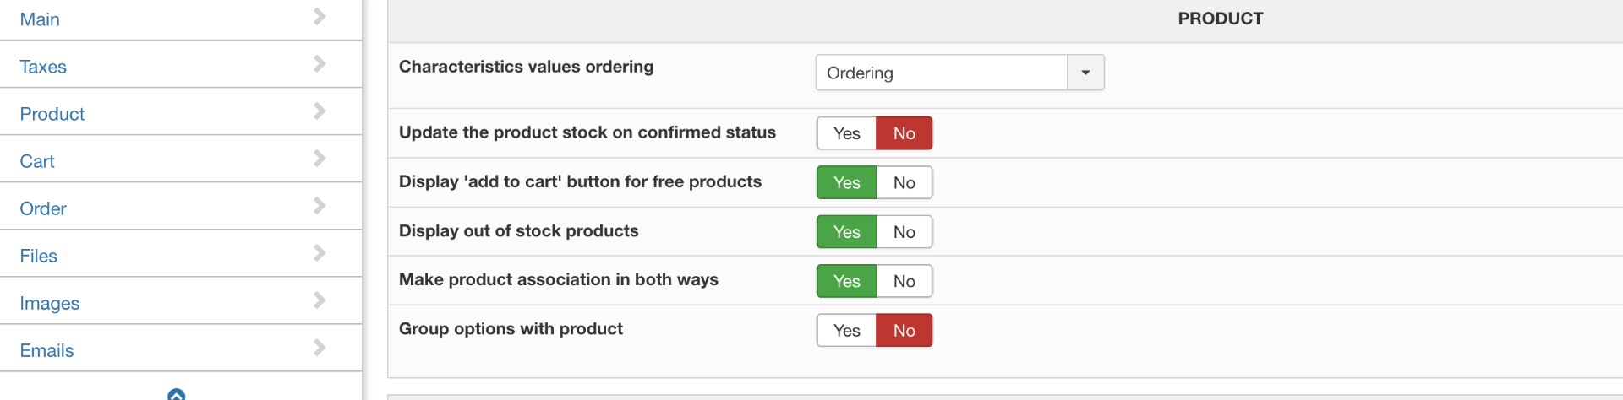Viewport: 1623px width, 400px height.
Task: Click the Ordering combo box field
Action: tap(941, 73)
